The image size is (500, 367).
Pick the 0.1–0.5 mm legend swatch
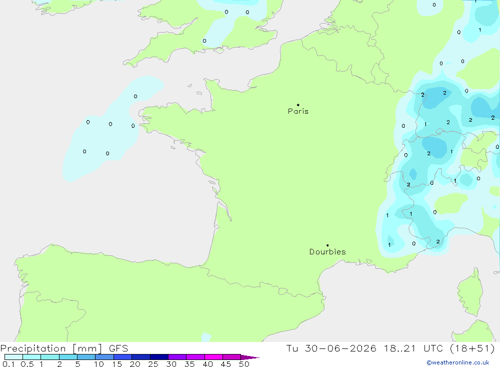point(13,357)
